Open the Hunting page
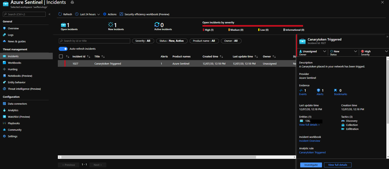This screenshot has width=389, height=169. coord(12,69)
